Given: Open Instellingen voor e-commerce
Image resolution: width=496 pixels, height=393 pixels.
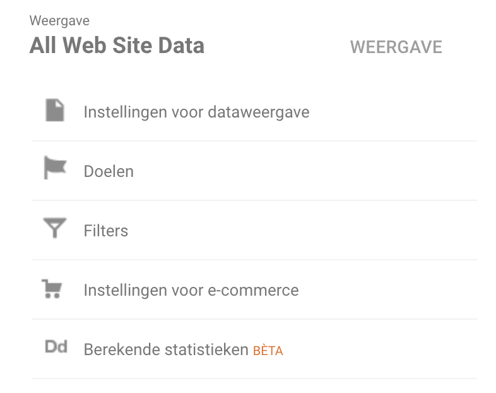Looking at the screenshot, I should coord(191,290).
